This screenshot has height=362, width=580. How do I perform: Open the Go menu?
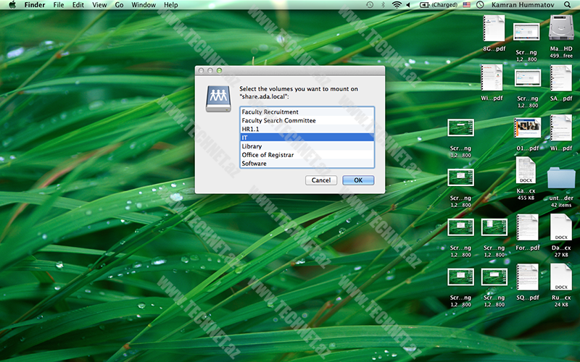pyautogui.click(x=119, y=5)
